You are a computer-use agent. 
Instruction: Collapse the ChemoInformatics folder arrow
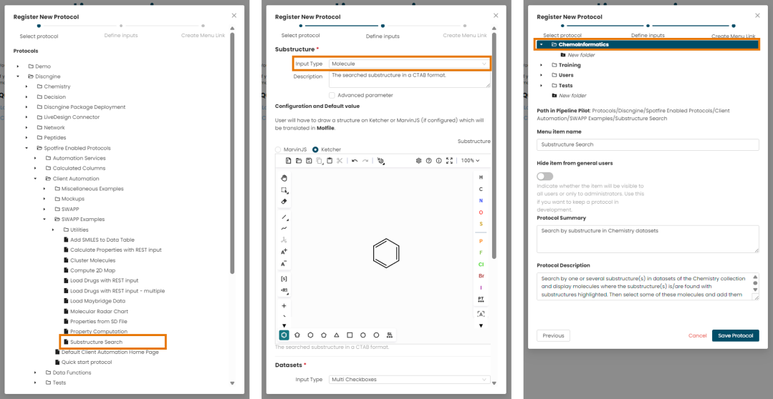pos(542,44)
